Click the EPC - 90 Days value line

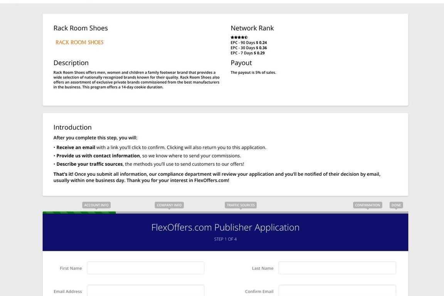(x=249, y=43)
